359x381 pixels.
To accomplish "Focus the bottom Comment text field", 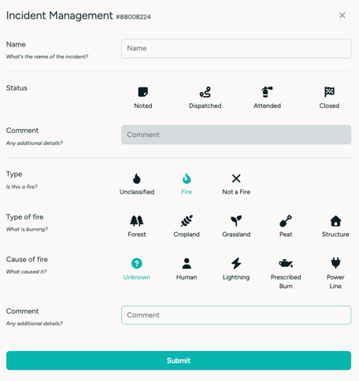I will coord(236,315).
